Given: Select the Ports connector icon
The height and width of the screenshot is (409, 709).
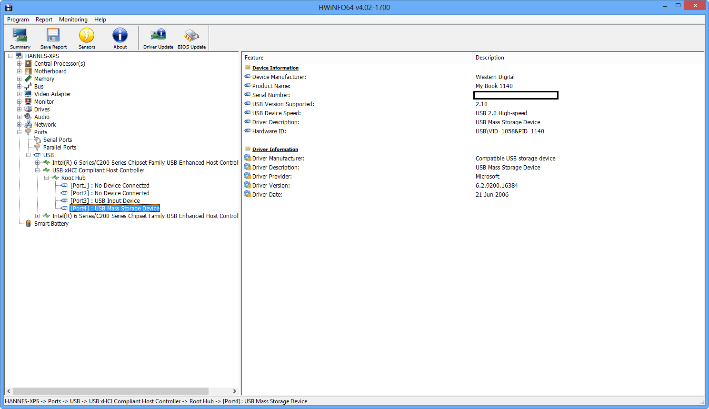Looking at the screenshot, I should [28, 132].
